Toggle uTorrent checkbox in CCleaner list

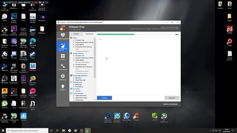[x=74, y=91]
